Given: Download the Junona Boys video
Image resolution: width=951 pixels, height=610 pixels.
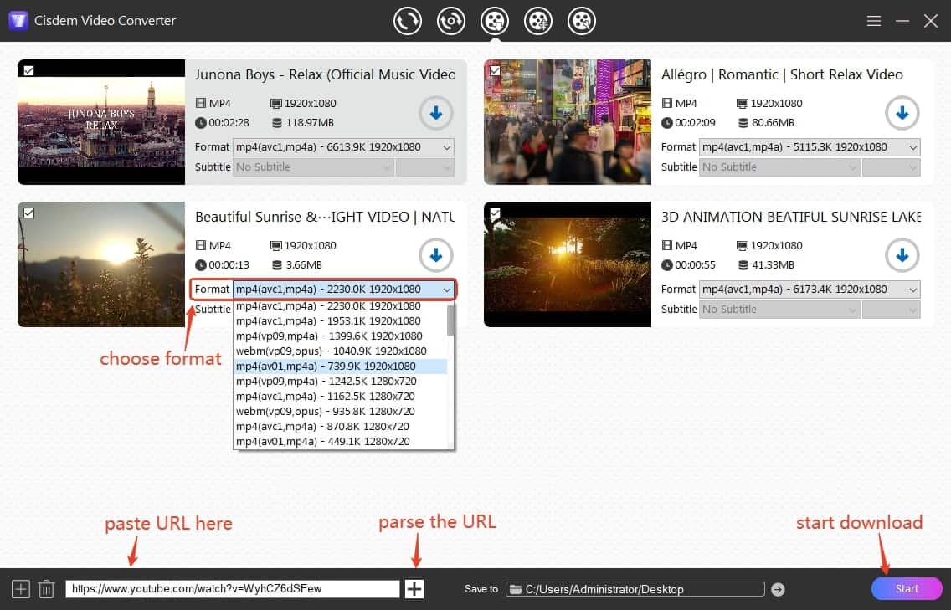Looking at the screenshot, I should 435,113.
